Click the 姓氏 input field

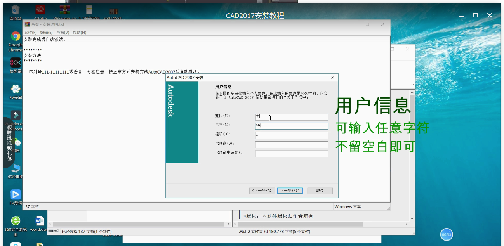point(292,117)
